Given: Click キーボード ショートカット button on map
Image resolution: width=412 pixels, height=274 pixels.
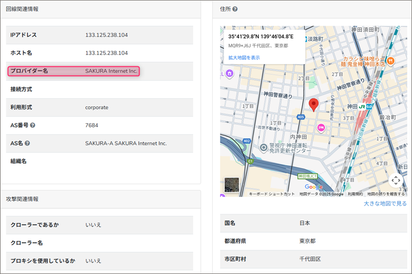Looking at the screenshot, I should tap(271, 194).
